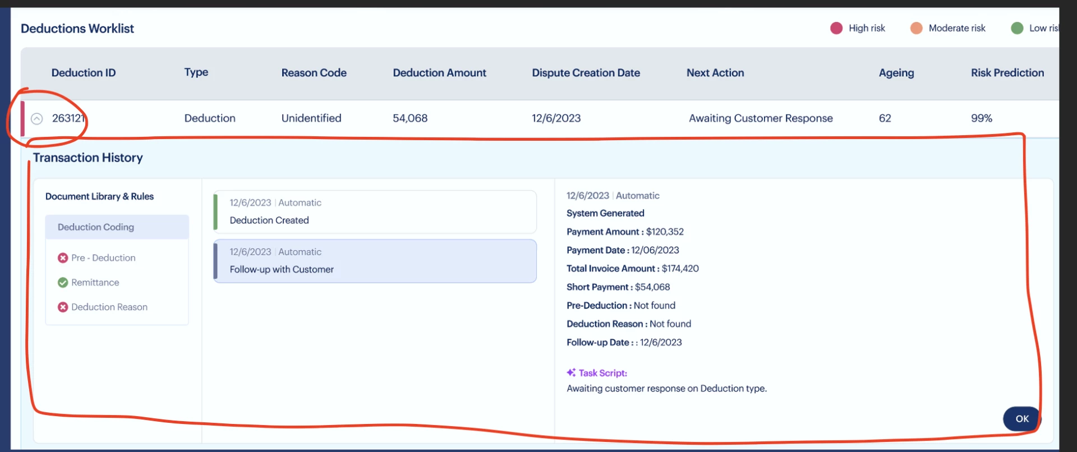The image size is (1077, 452).
Task: Sort by Type column header
Action: click(x=196, y=72)
